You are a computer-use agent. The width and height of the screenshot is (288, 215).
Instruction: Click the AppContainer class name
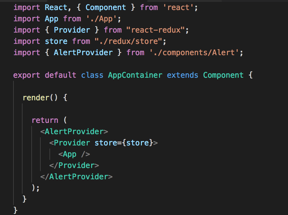(x=135, y=75)
